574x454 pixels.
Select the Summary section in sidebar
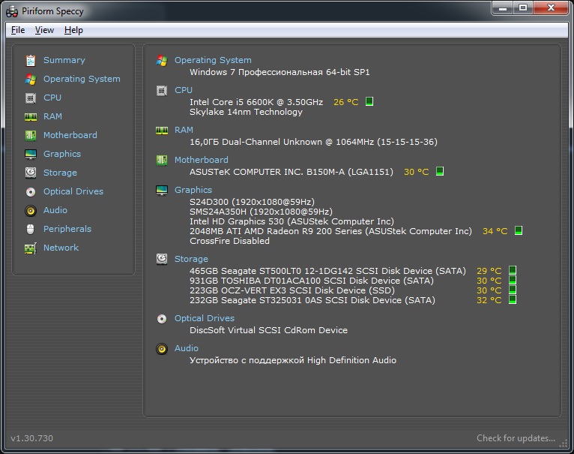[x=64, y=60]
